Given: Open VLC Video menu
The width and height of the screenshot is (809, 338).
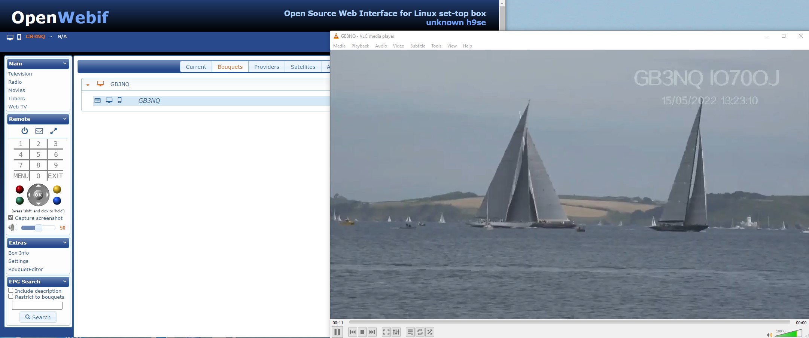Looking at the screenshot, I should pyautogui.click(x=399, y=46).
